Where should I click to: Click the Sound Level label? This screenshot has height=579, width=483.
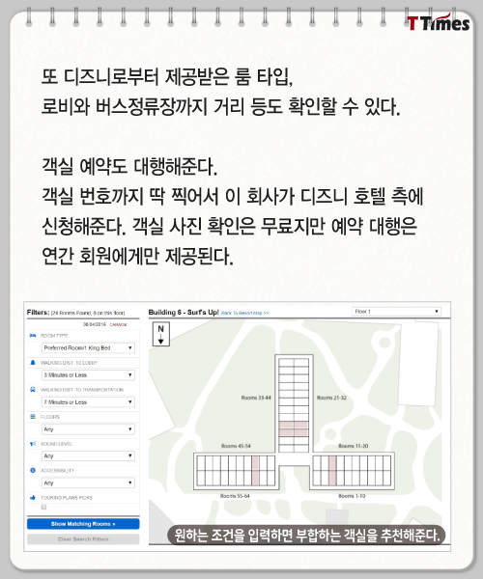[x=56, y=444]
